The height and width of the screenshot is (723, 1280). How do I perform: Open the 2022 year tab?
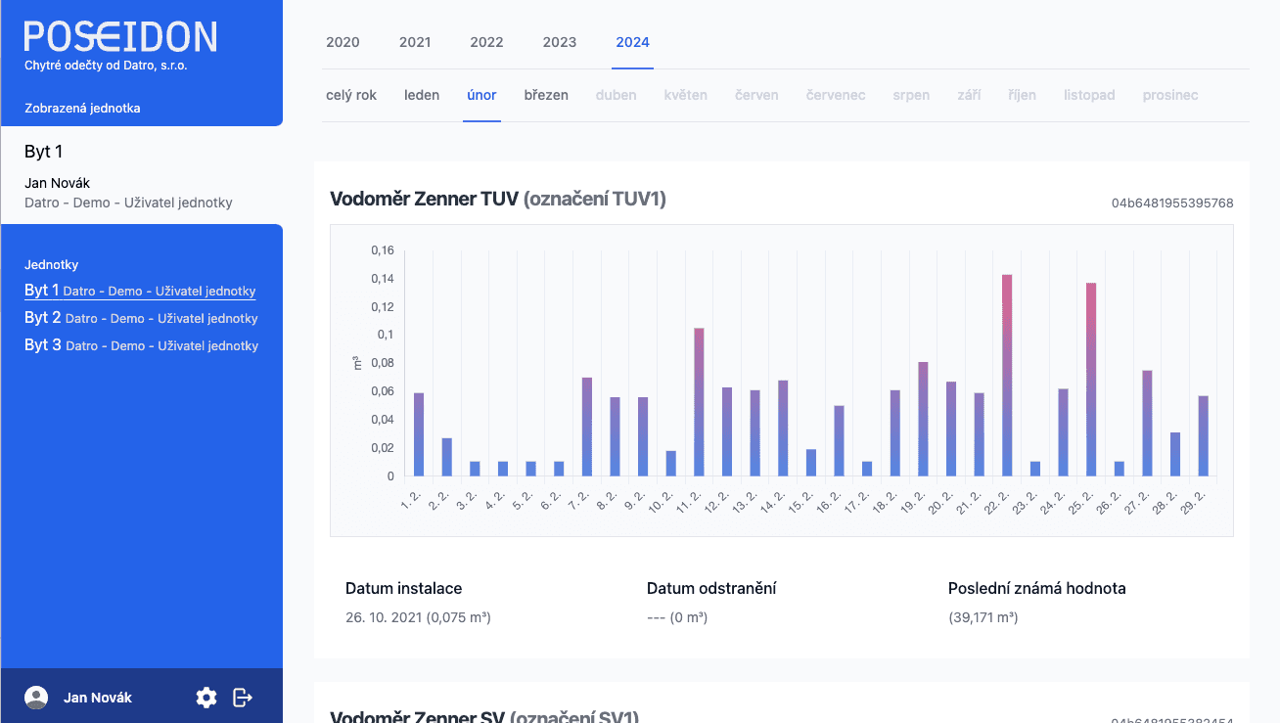click(x=486, y=42)
